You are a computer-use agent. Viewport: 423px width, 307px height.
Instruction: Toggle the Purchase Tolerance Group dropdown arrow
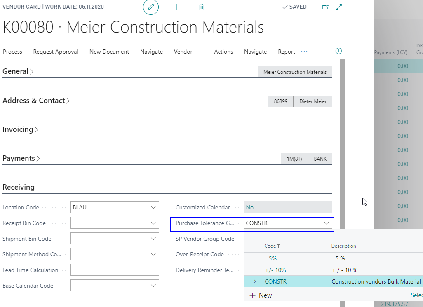(x=327, y=223)
